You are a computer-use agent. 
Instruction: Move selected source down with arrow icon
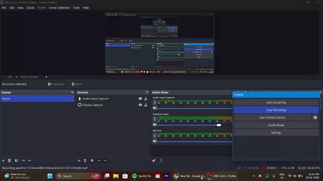click(x=105, y=160)
